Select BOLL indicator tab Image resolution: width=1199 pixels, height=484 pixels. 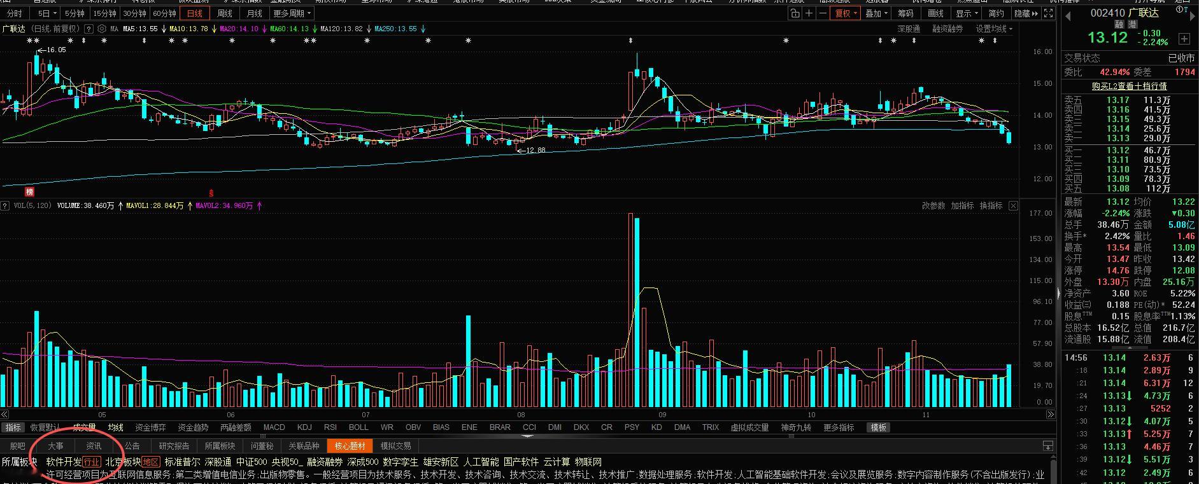pos(358,427)
